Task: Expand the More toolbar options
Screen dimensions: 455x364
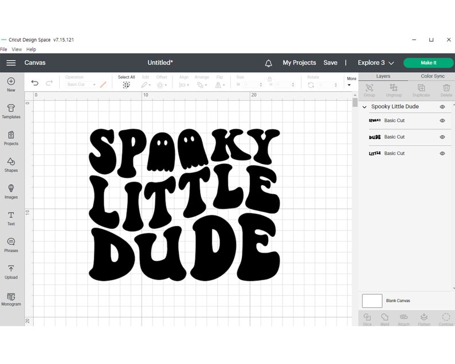Action: [x=351, y=81]
